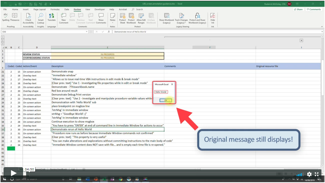
Task: Open video player settings gear
Action: coord(309,174)
